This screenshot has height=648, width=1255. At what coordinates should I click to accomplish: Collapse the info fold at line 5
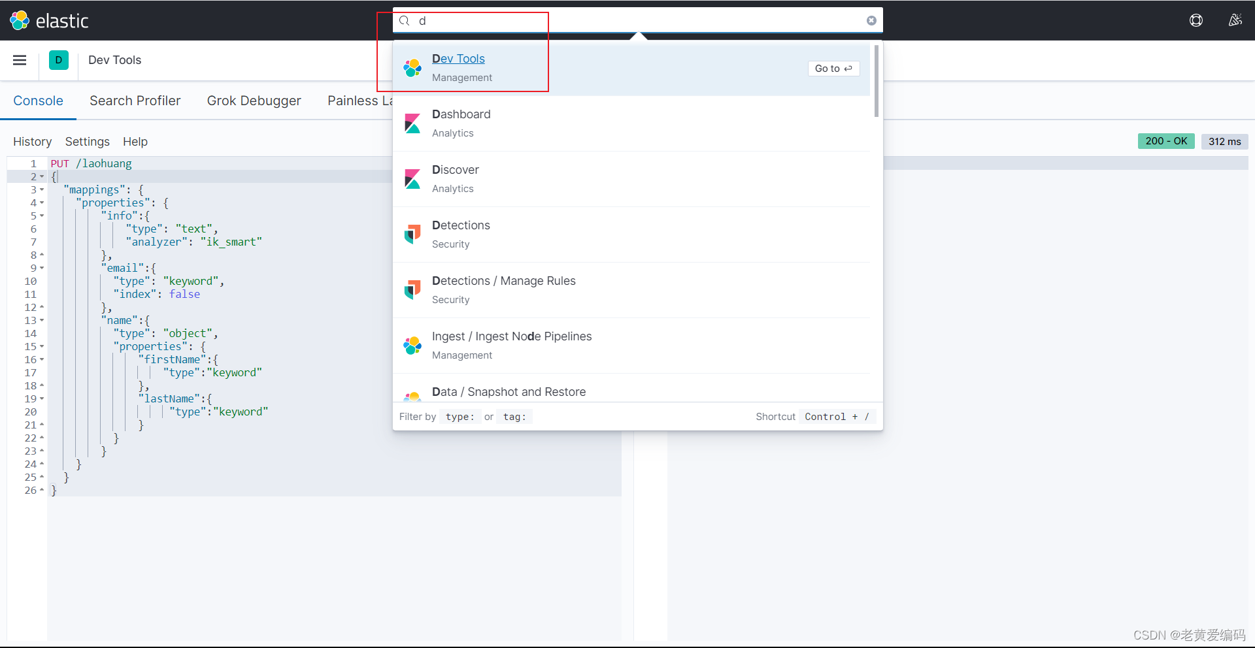(42, 216)
